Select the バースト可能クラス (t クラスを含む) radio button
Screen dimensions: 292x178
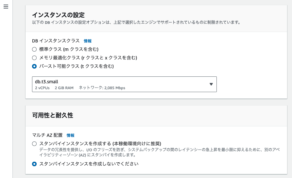(x=34, y=66)
